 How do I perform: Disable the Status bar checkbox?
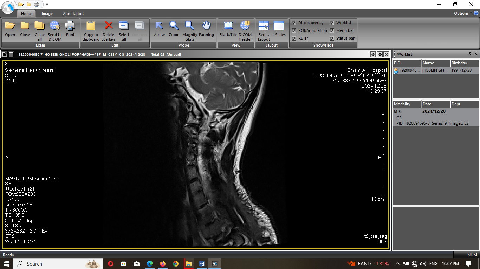point(332,38)
